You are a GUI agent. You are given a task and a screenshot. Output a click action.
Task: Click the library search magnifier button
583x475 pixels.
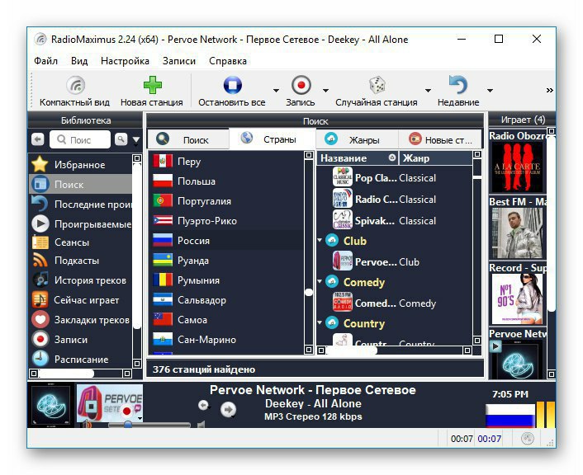[121, 139]
